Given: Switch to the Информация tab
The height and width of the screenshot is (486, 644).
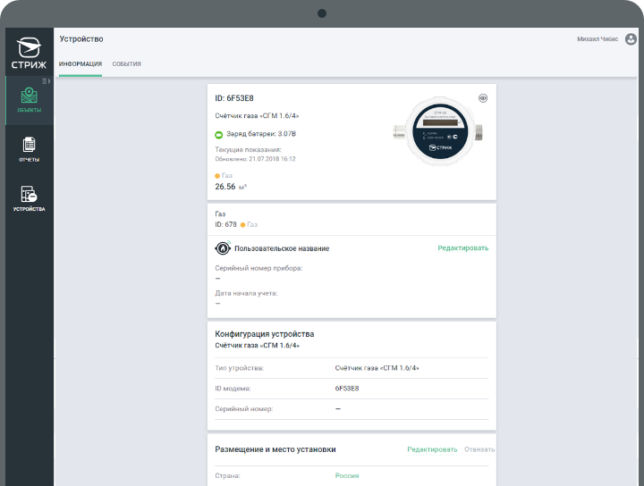Looking at the screenshot, I should coord(80,64).
